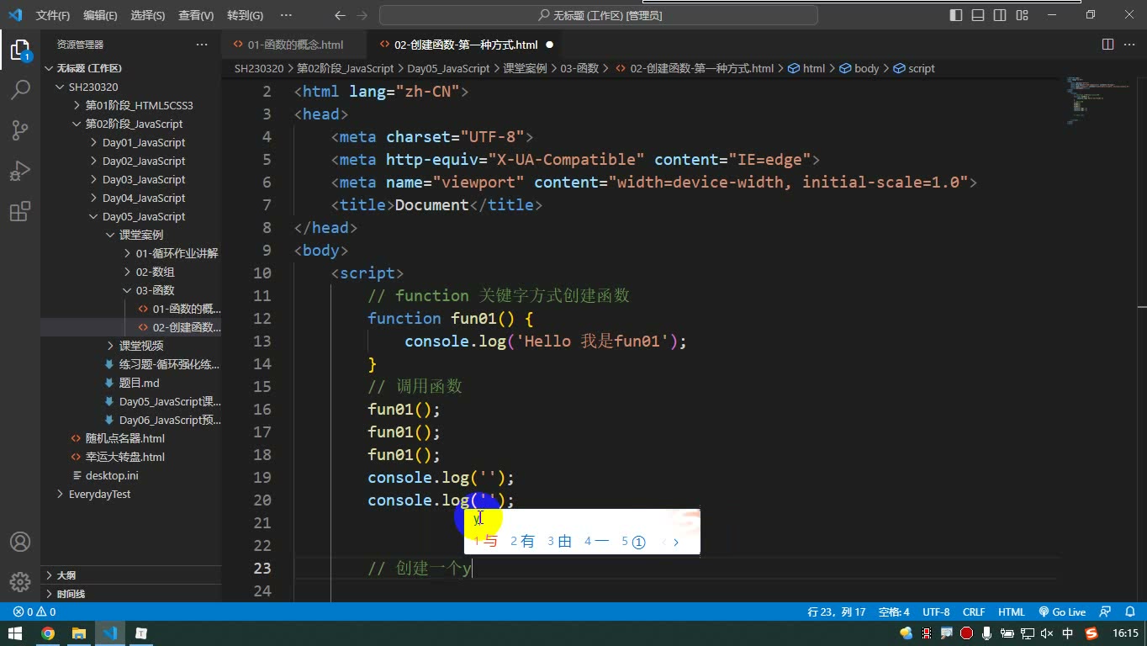
Task: Open the Extensions view icon
Action: point(19,211)
